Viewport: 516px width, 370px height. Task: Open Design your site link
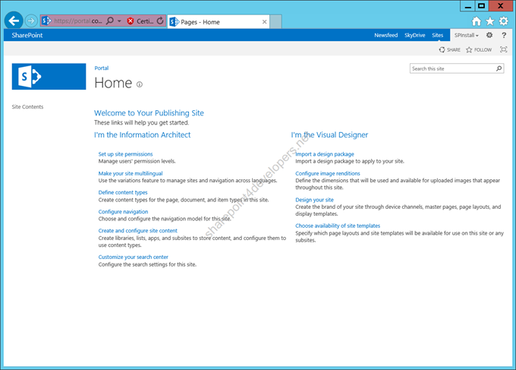314,200
